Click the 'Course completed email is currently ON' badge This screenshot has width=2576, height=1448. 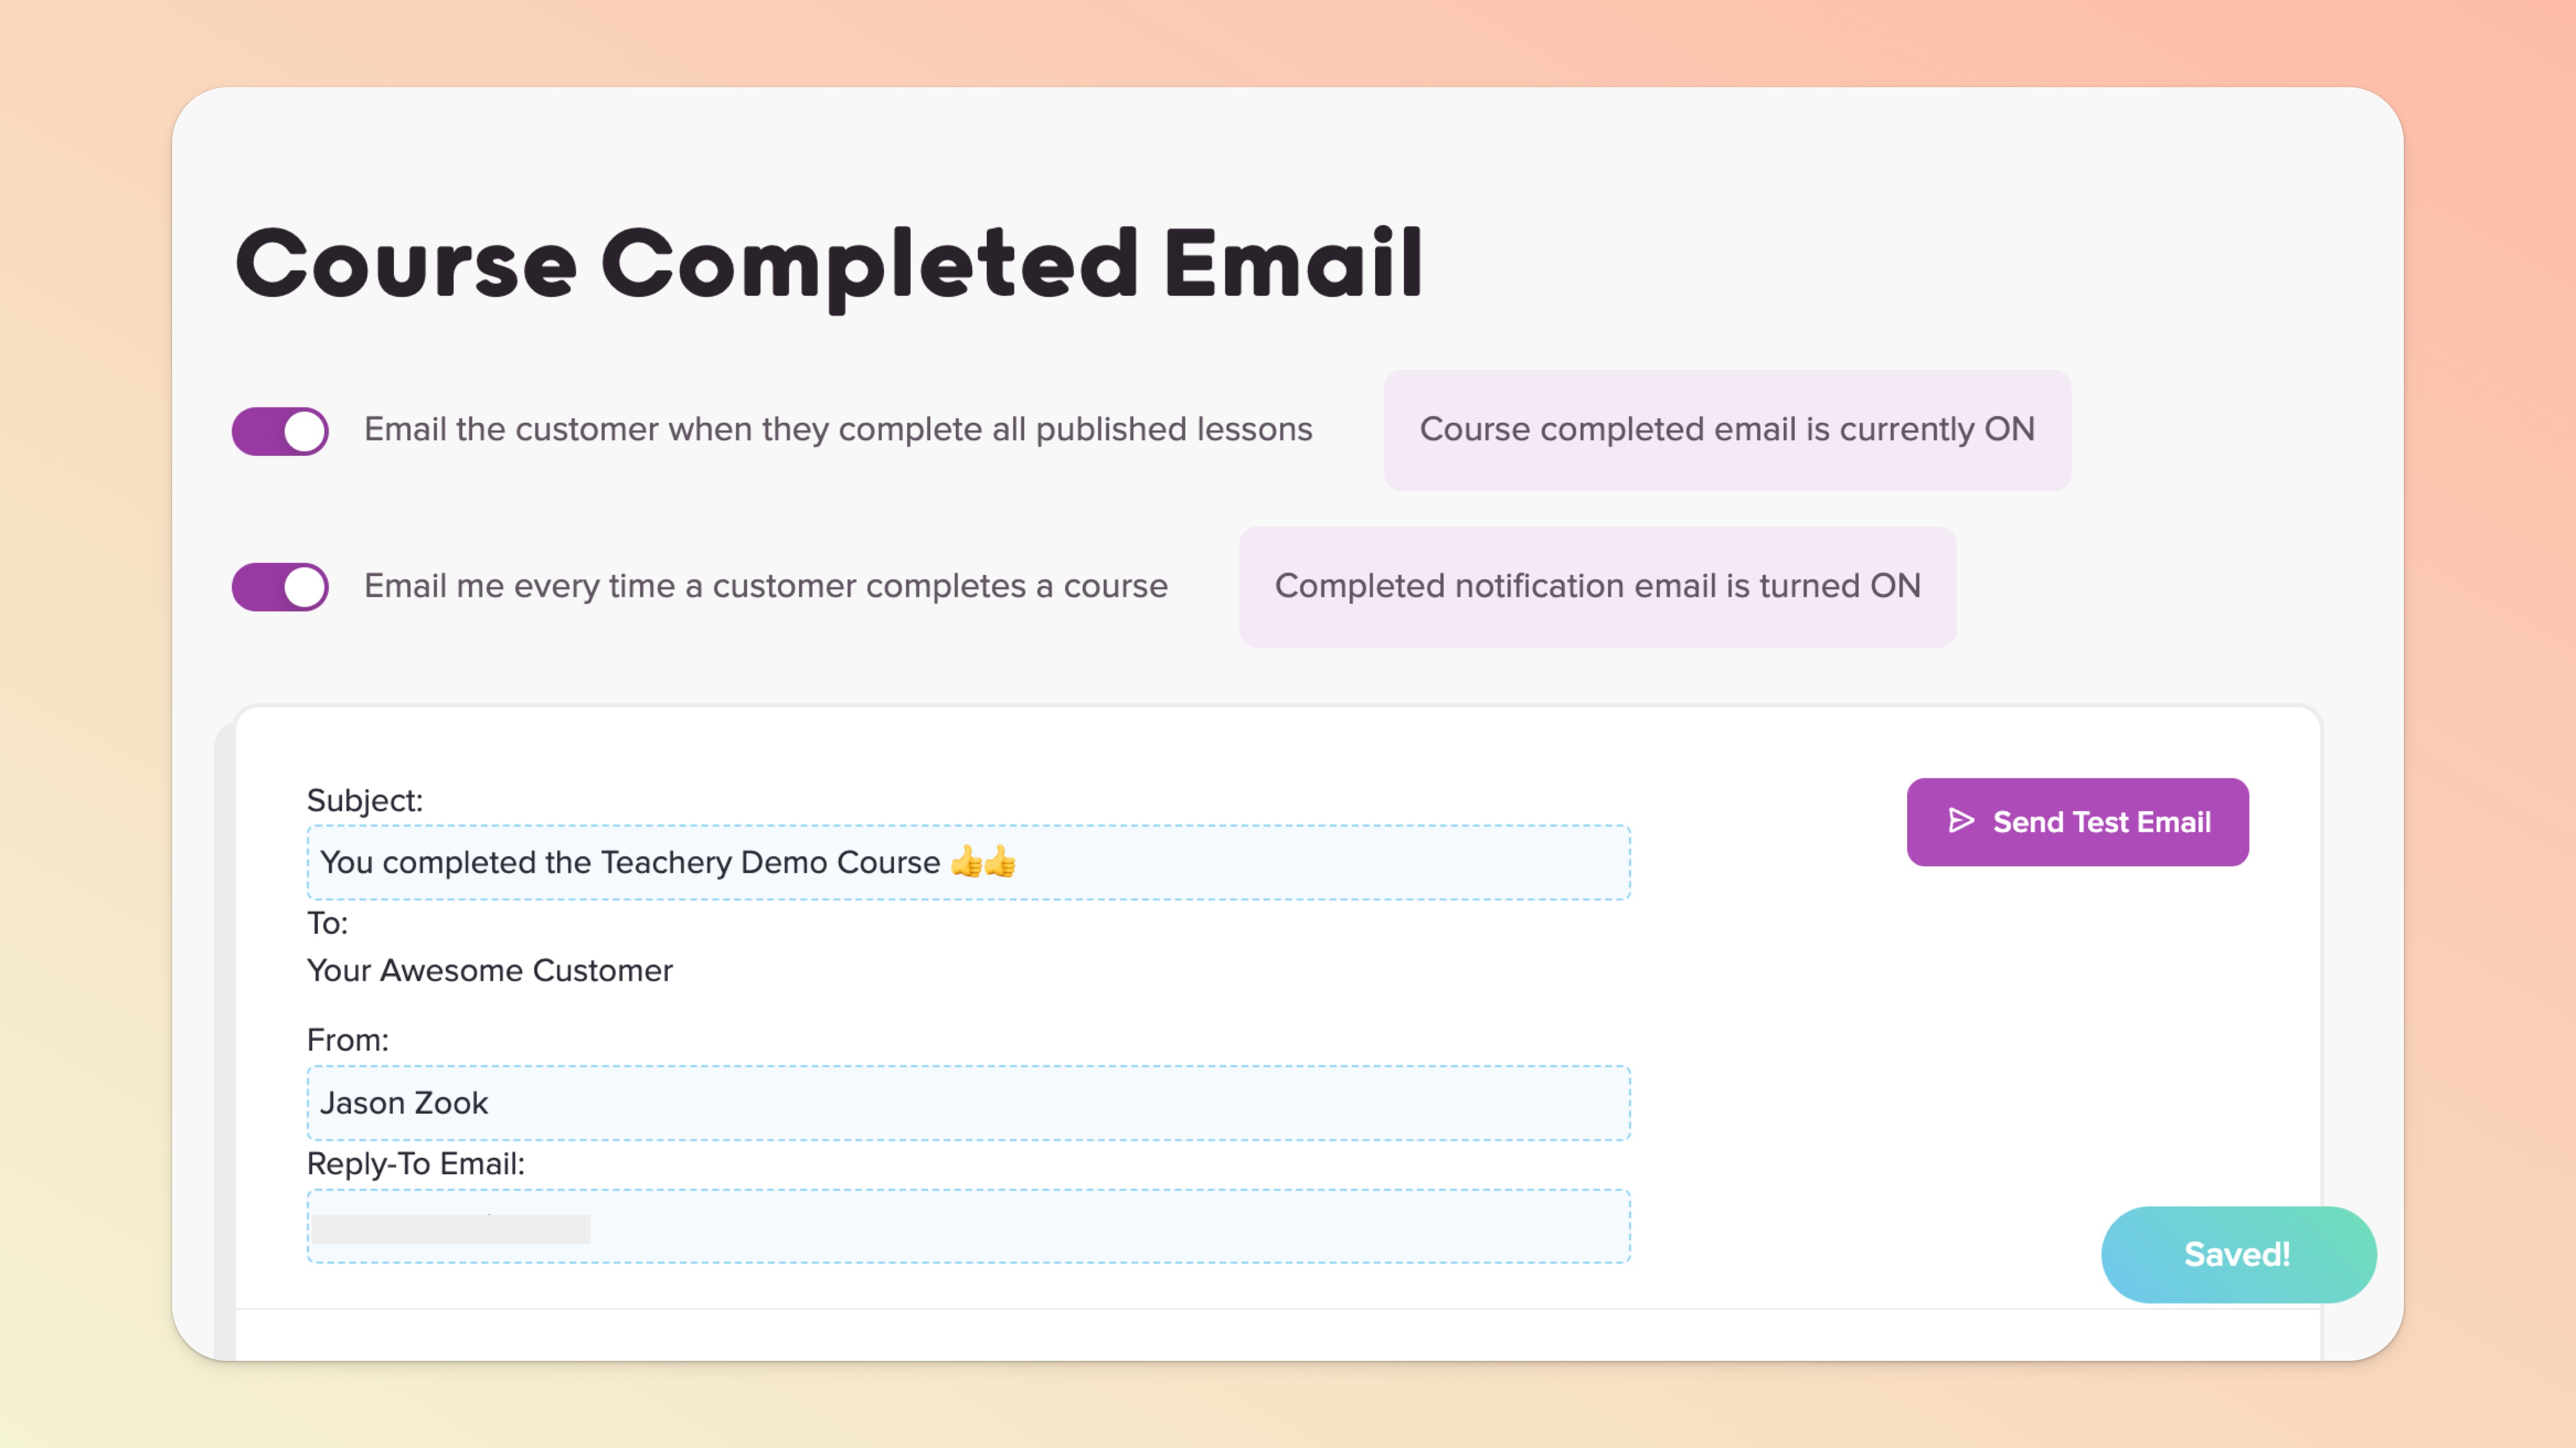tap(1727, 430)
